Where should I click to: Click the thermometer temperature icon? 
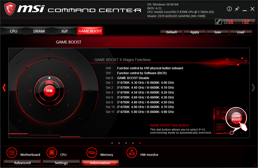(218, 22)
